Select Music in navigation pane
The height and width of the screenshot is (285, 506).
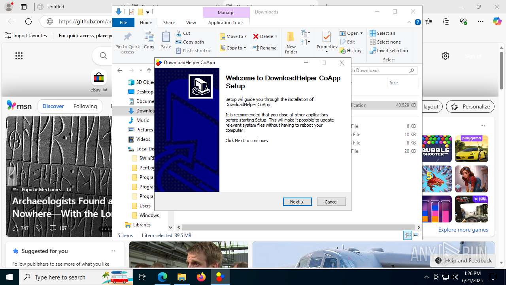(x=139, y=120)
